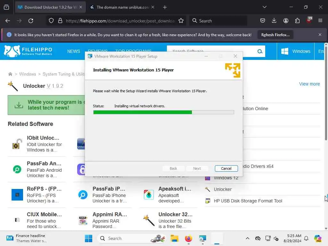Switch to uniblue domain name tab
The height and width of the screenshot is (246, 328).
pyautogui.click(x=123, y=7)
